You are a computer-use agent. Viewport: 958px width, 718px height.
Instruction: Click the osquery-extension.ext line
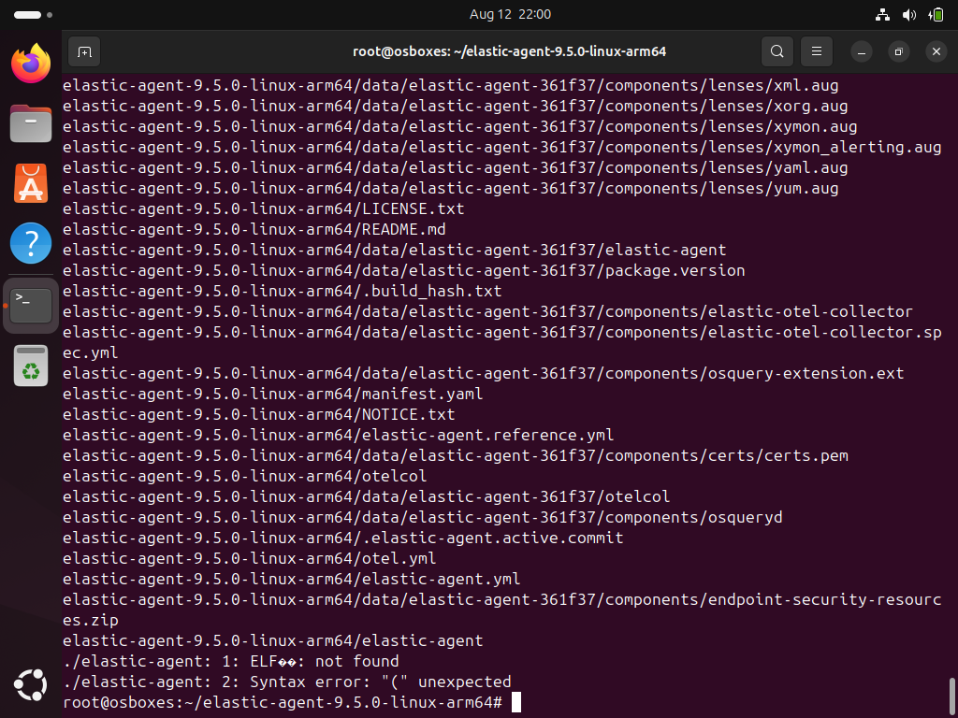[484, 373]
